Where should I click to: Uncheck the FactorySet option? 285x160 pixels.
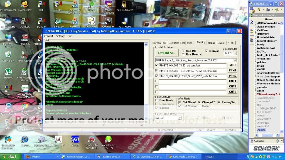click(219, 102)
